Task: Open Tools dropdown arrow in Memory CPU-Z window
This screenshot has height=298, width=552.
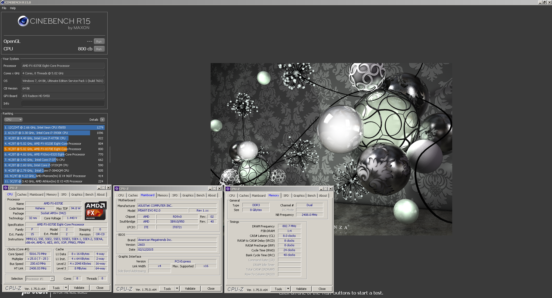Action: point(288,289)
